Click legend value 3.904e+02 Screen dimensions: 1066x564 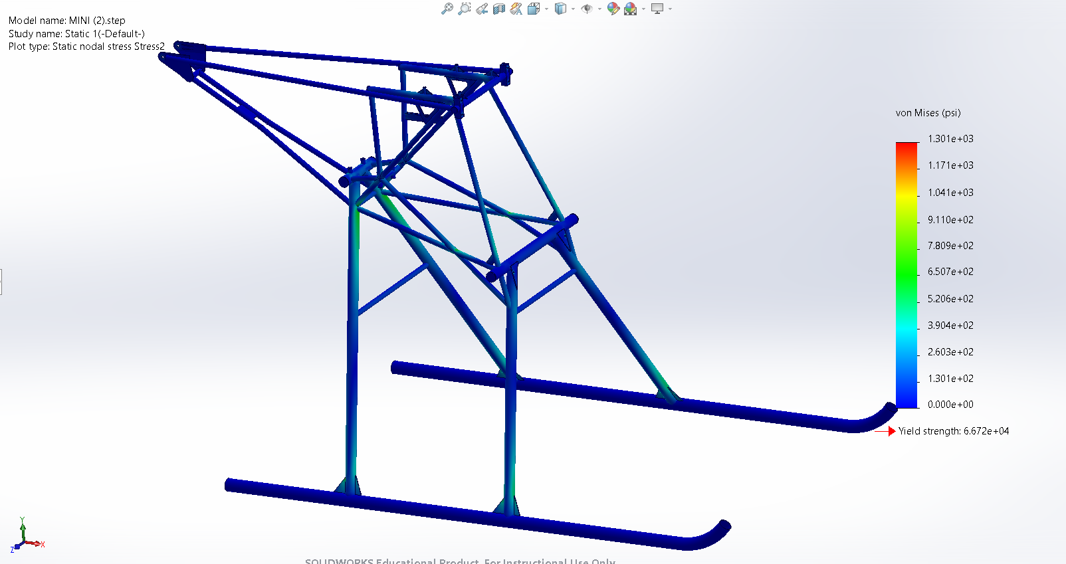pyautogui.click(x=950, y=326)
